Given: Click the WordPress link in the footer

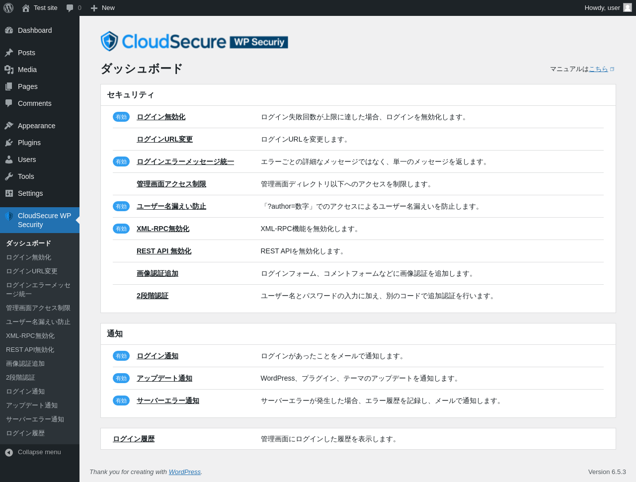Looking at the screenshot, I should (x=185, y=472).
